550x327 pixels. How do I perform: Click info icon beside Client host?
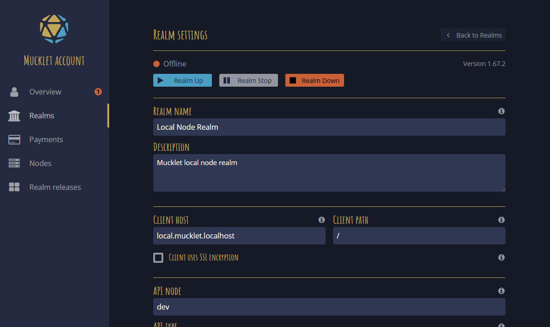(x=322, y=220)
